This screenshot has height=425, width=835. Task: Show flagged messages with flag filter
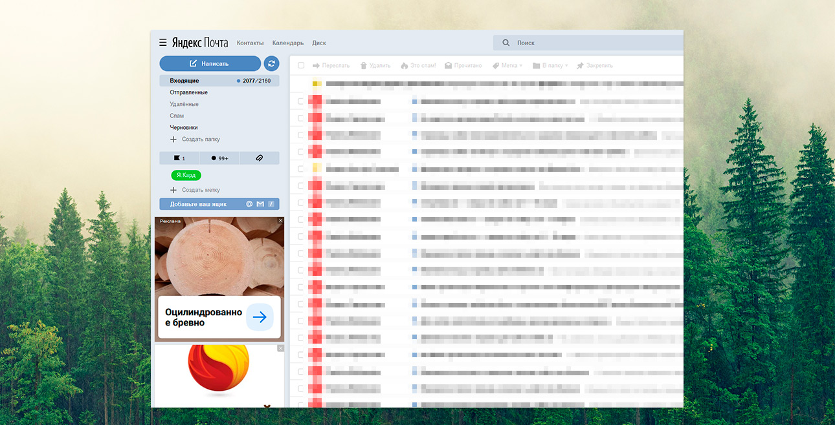point(177,158)
